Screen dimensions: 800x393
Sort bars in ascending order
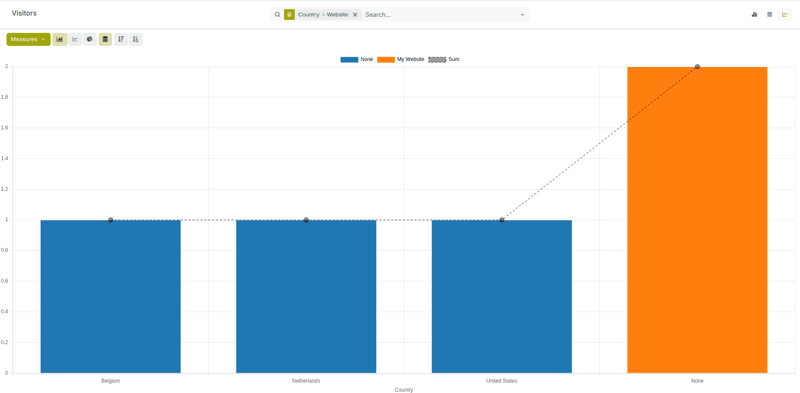coord(135,39)
